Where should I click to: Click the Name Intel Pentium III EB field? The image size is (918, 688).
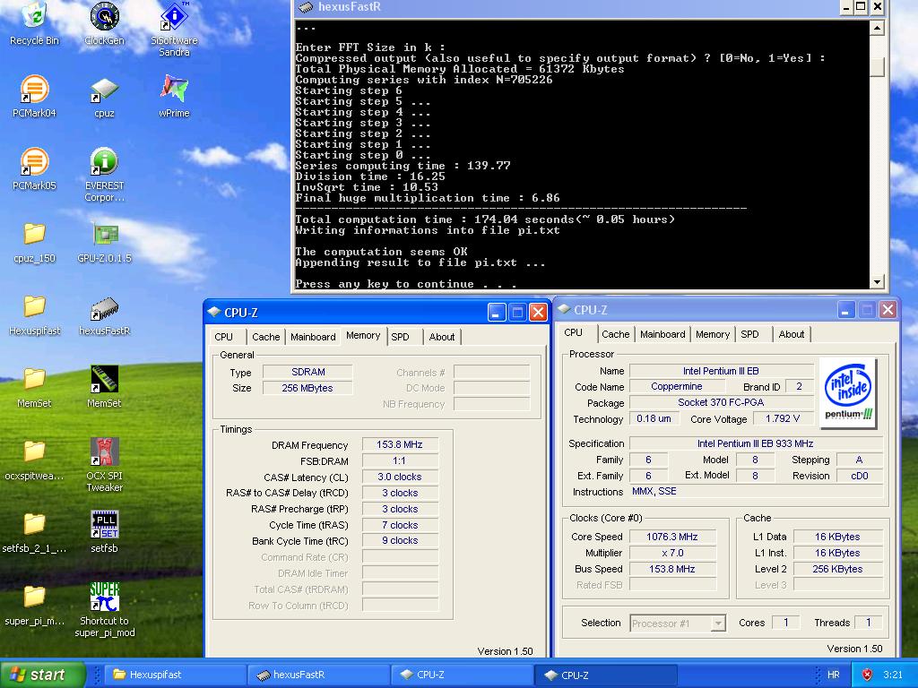click(x=722, y=371)
